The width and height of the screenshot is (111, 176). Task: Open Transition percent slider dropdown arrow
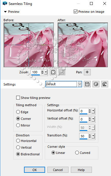(x=93, y=136)
